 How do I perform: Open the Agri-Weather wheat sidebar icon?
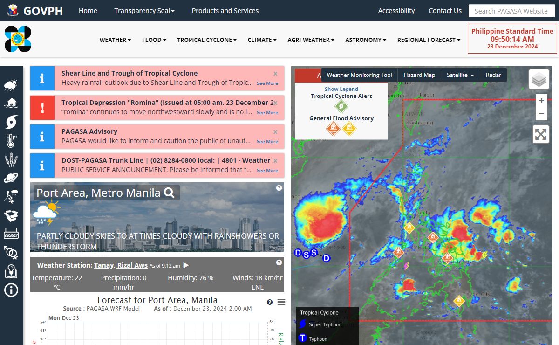11,159
